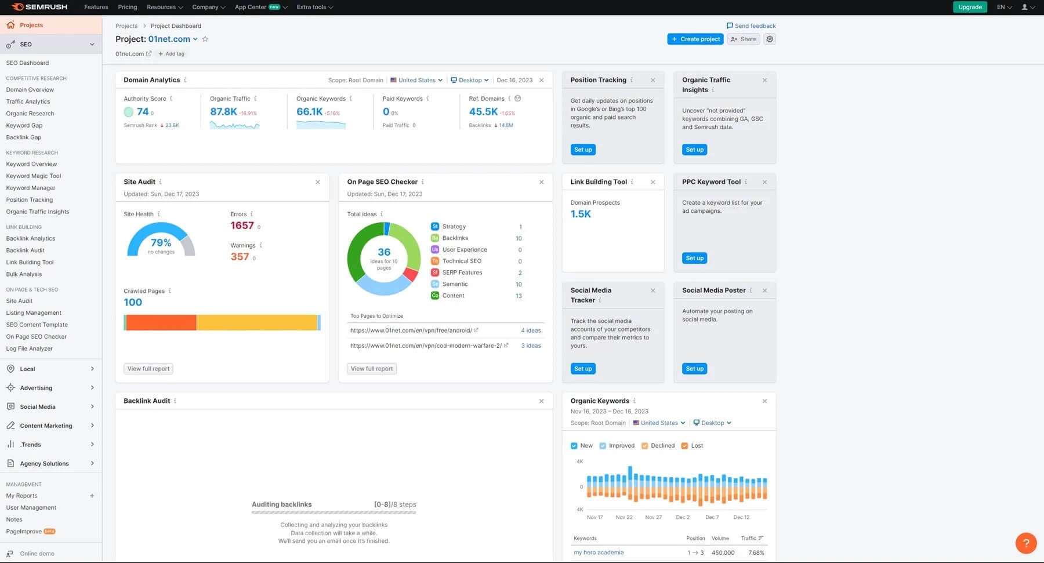
Task: Open the Content ideas icon
Action: pos(435,296)
